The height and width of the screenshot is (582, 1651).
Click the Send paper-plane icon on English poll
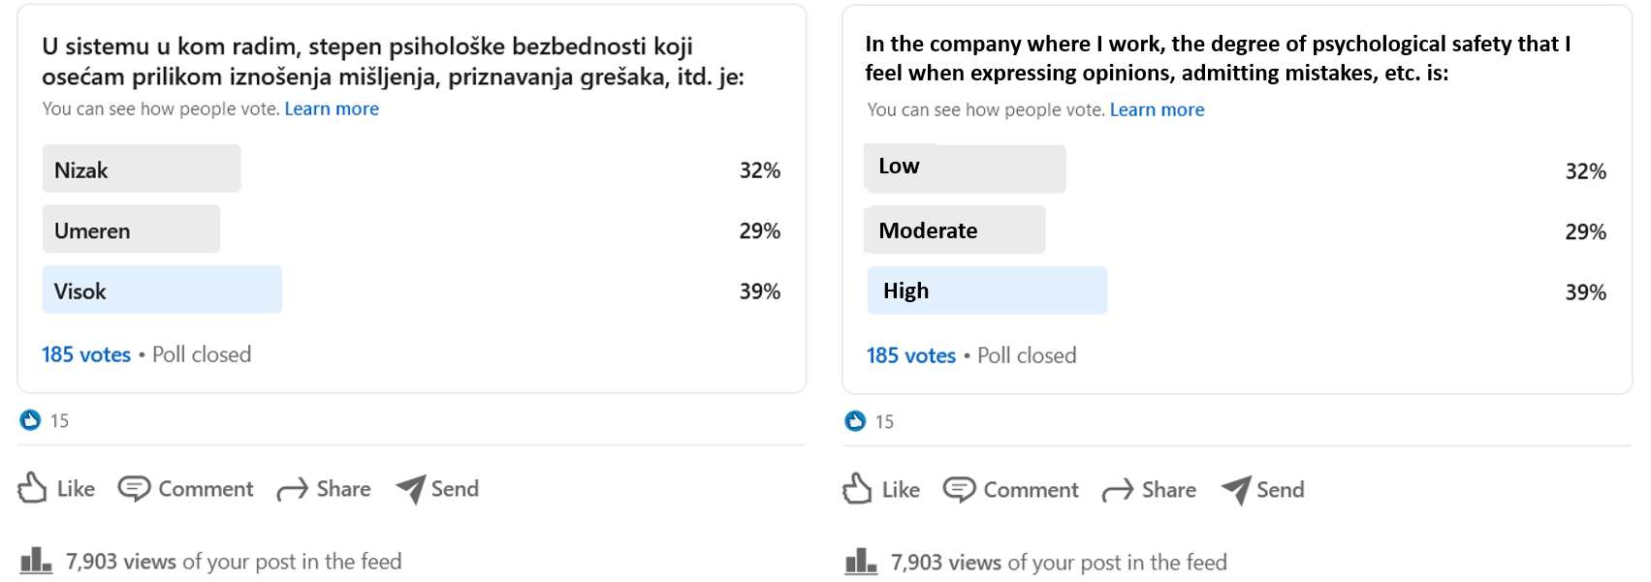point(1236,490)
